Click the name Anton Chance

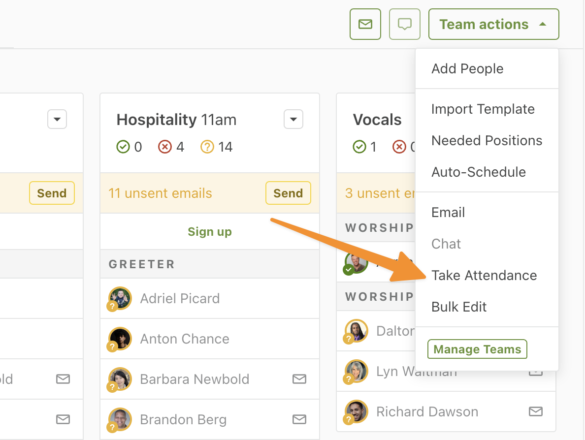[x=185, y=339]
